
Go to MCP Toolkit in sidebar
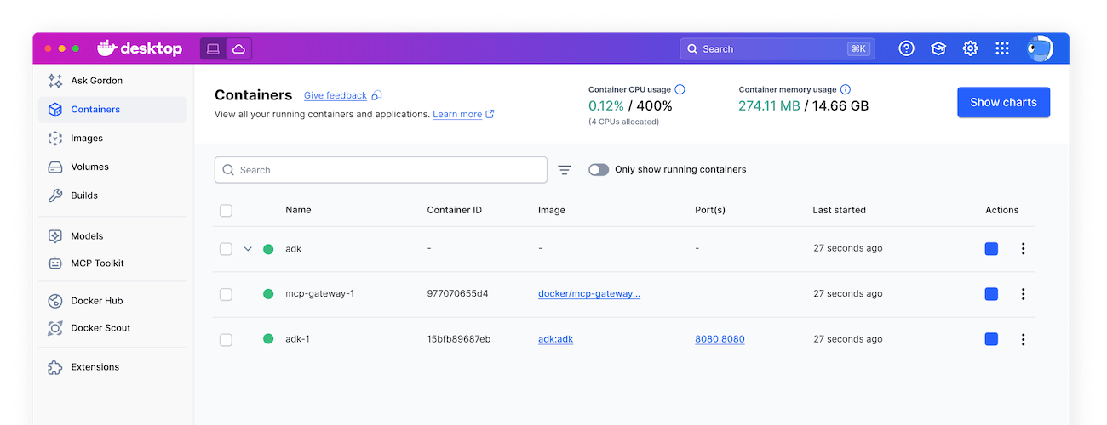coord(112,263)
